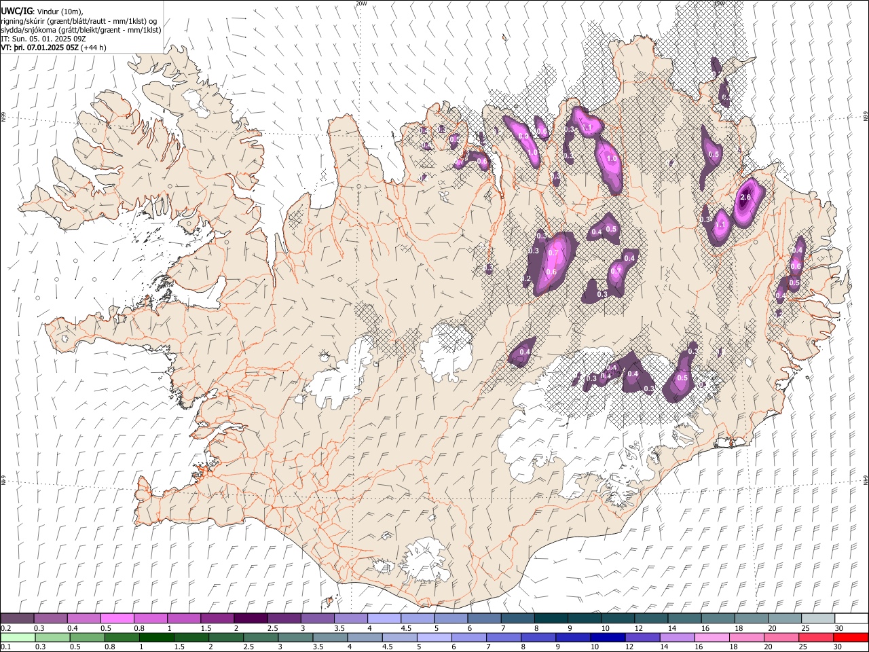Image resolution: width=869 pixels, height=652 pixels.
Task: Pick the upper-row legend swatch labeled 0.5
Action: pyautogui.click(x=117, y=618)
